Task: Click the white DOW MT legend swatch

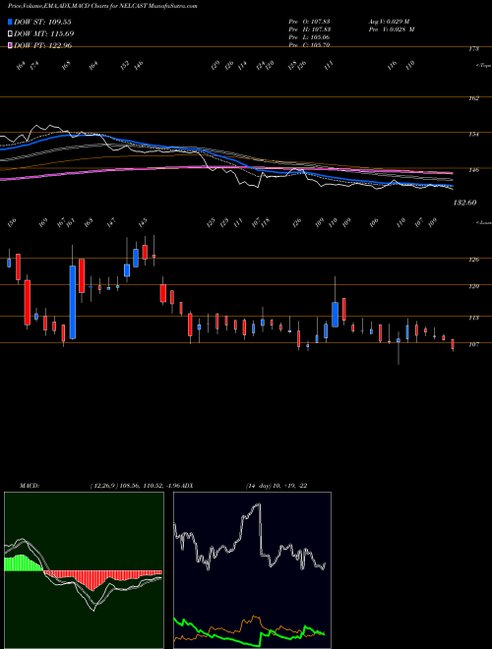Action: tap(10, 34)
